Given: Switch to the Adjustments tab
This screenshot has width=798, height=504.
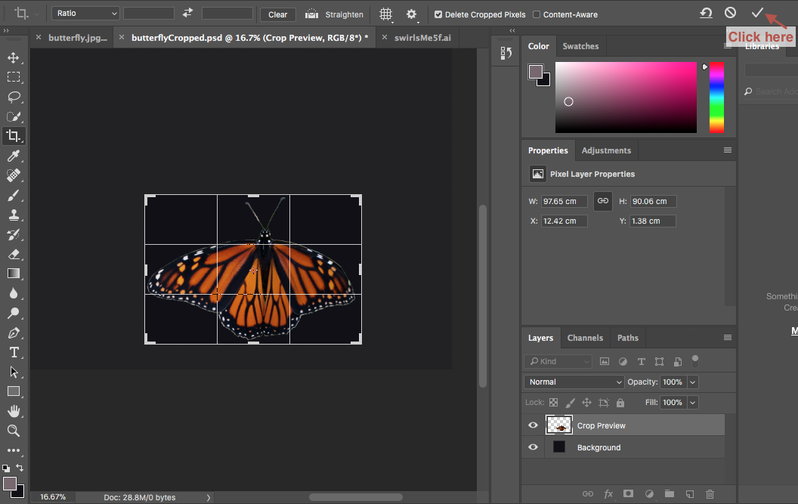Looking at the screenshot, I should pyautogui.click(x=606, y=150).
